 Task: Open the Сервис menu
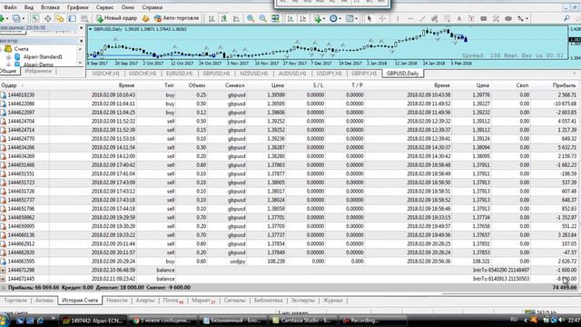[x=104, y=7]
